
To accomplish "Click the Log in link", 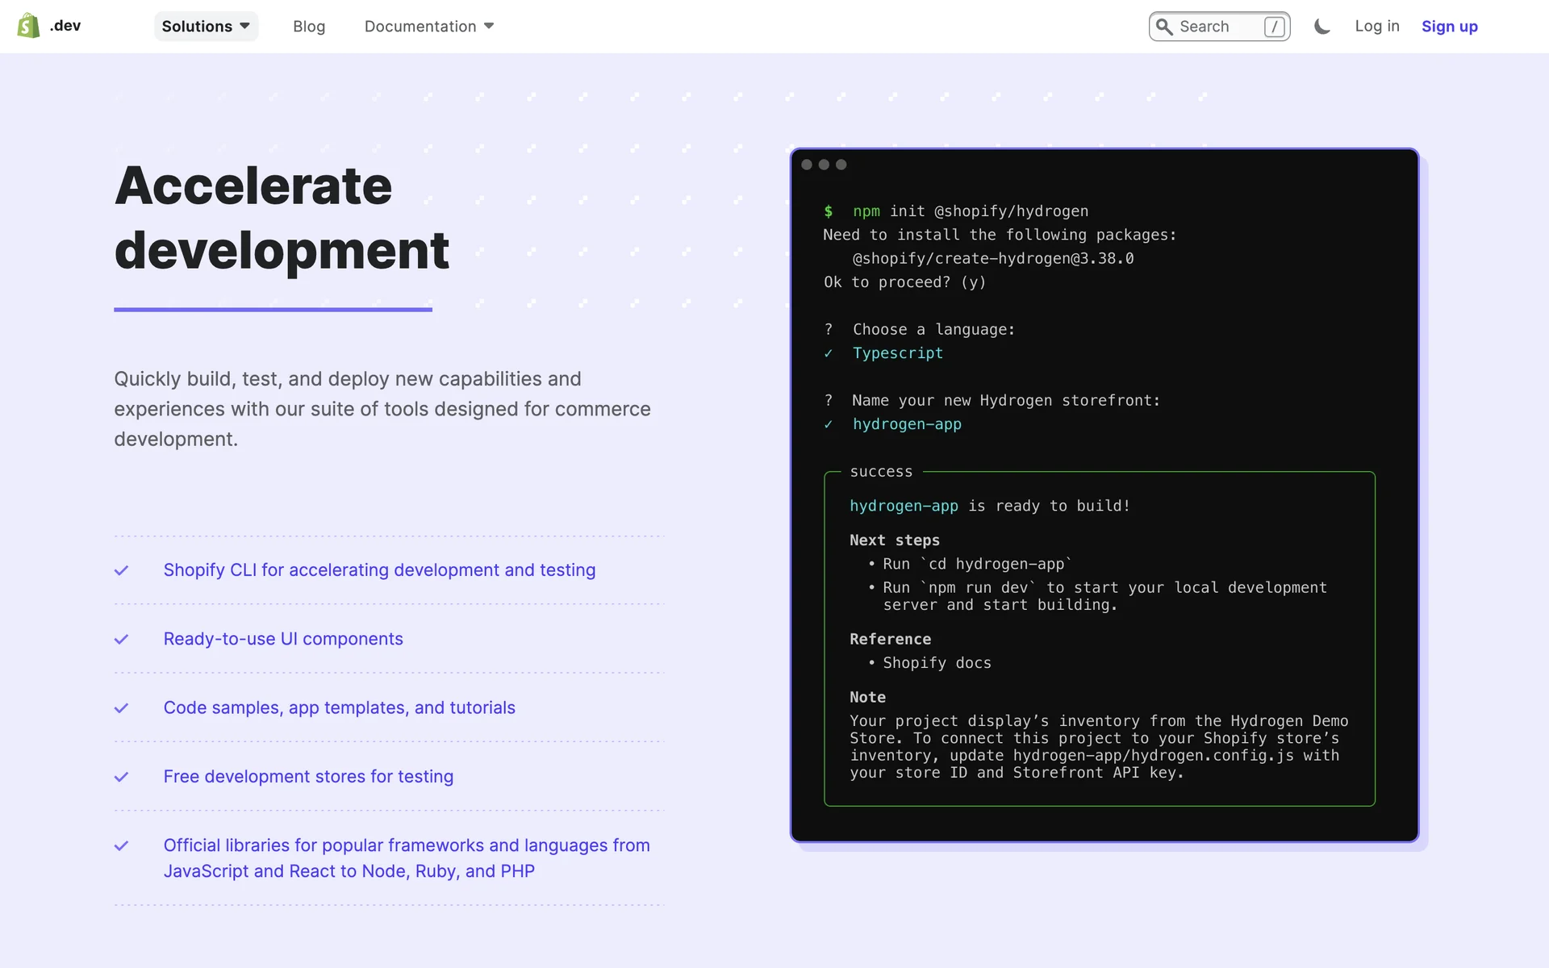I will 1376,26.
